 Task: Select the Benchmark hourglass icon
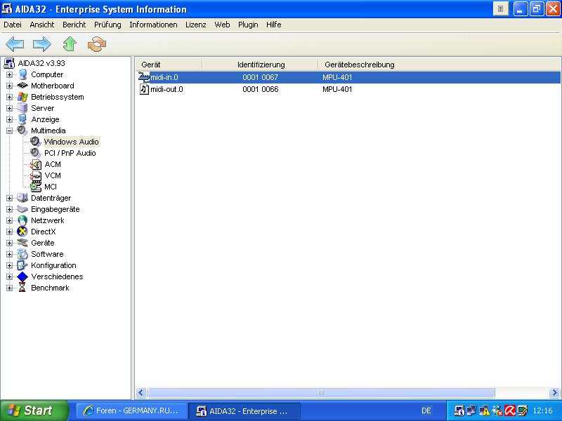click(x=22, y=288)
